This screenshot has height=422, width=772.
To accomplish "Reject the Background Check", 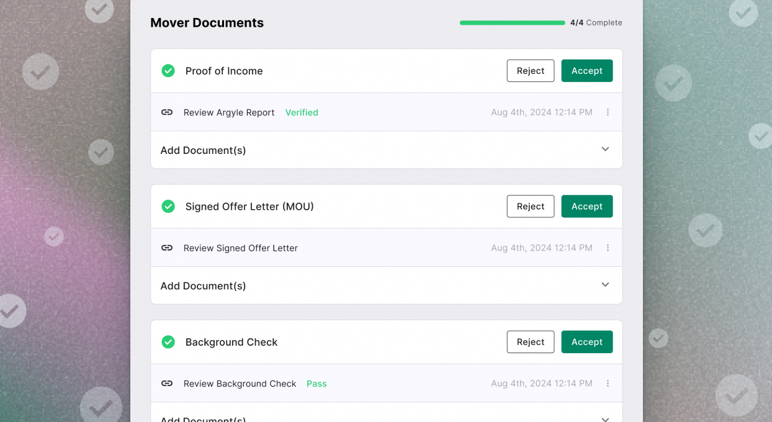I will click(x=530, y=342).
